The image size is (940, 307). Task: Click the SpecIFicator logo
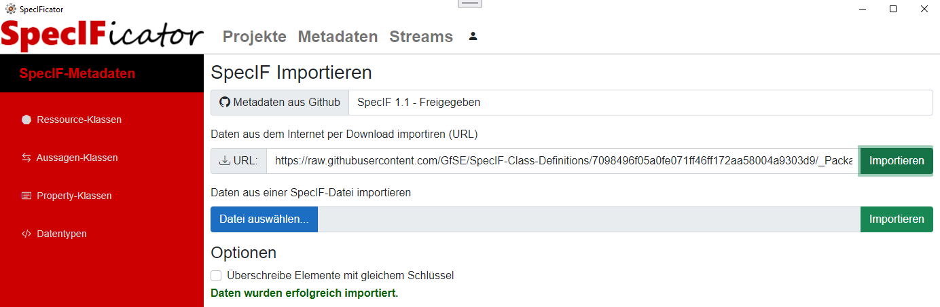tap(103, 35)
